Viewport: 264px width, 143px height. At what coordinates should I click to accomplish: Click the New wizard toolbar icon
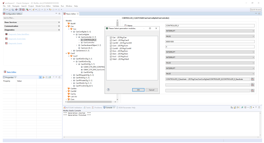point(4,10)
